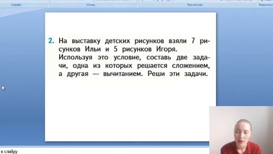Open the Шрифт group dialog launcher
Viewport: 273px width, 154px height.
46,5
